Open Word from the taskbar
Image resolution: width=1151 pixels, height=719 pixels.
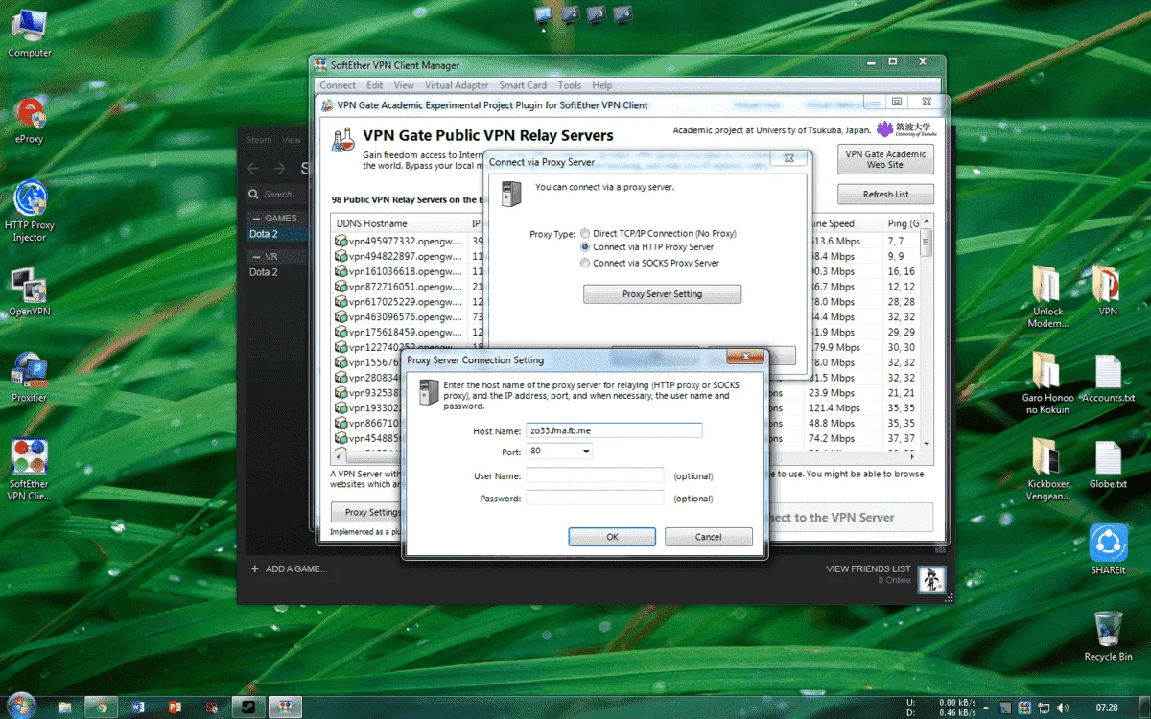pyautogui.click(x=138, y=707)
